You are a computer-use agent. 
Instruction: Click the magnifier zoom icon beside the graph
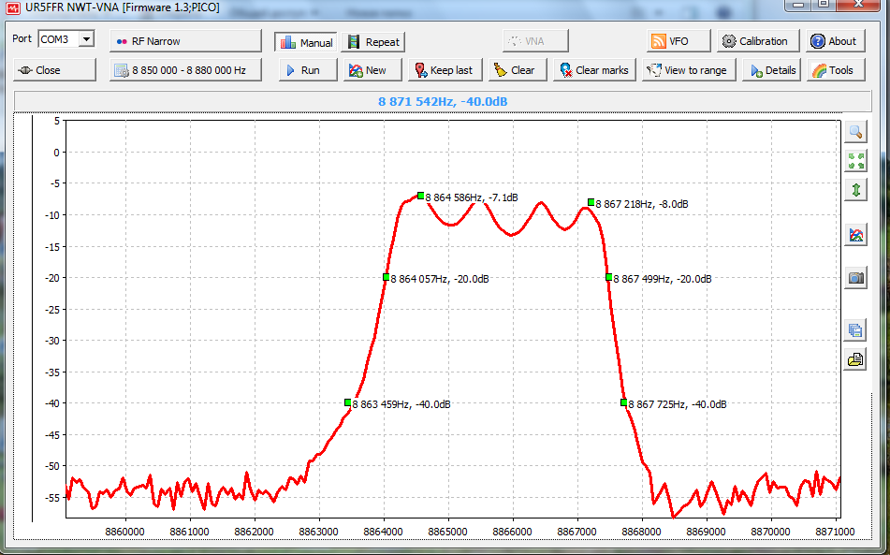(855, 131)
